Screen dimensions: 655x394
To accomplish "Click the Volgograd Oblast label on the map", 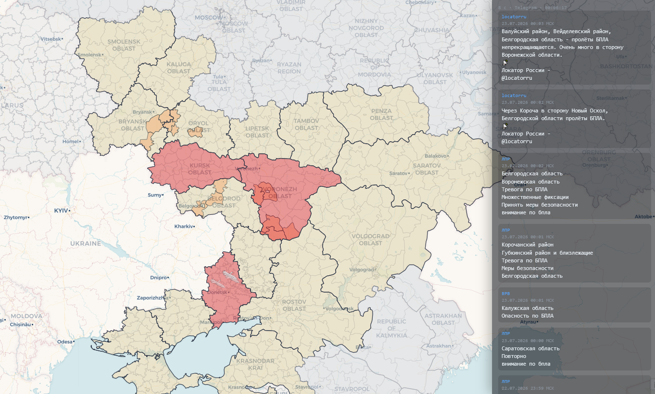I will point(370,239).
